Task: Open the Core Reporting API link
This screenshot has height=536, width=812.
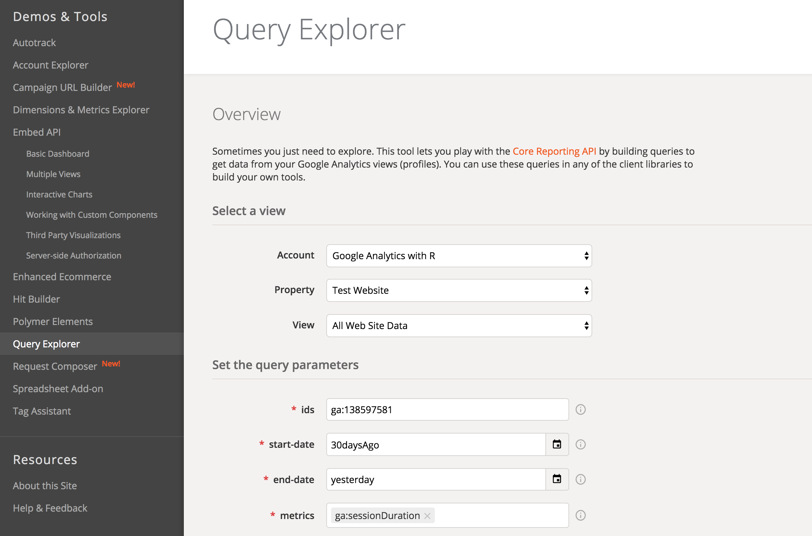Action: (x=554, y=151)
